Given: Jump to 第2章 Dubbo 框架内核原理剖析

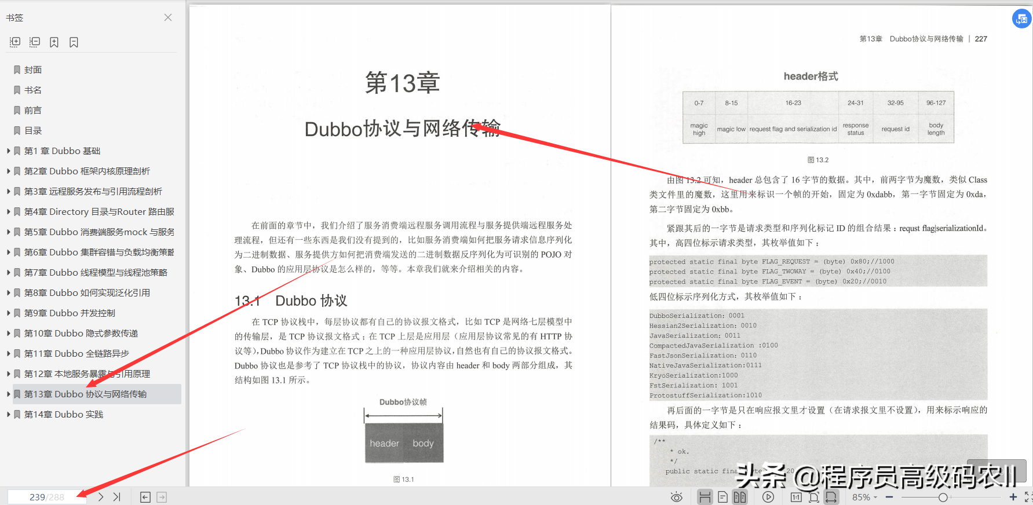Looking at the screenshot, I should 87,171.
